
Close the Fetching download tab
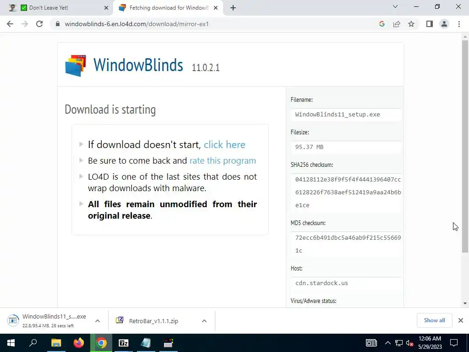216,8
